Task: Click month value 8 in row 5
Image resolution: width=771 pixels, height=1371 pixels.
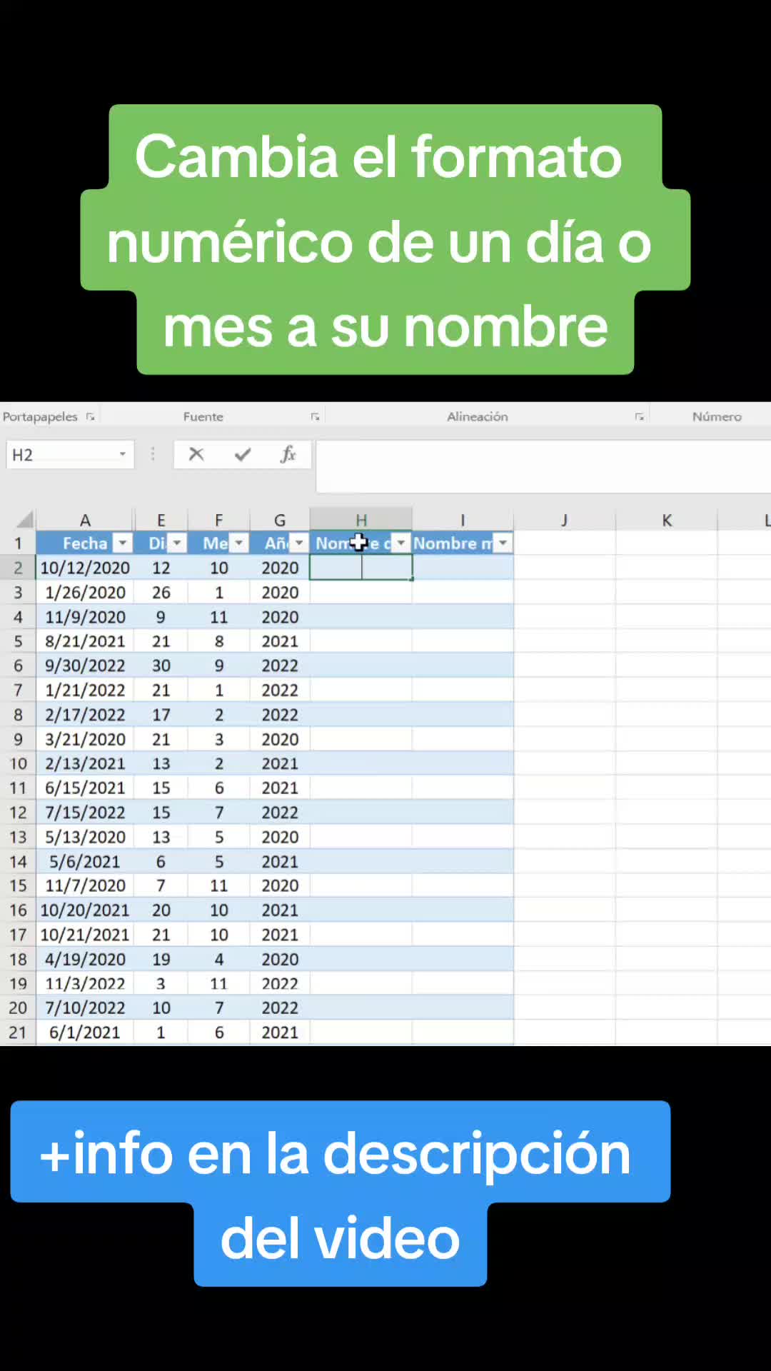Action: click(x=219, y=641)
